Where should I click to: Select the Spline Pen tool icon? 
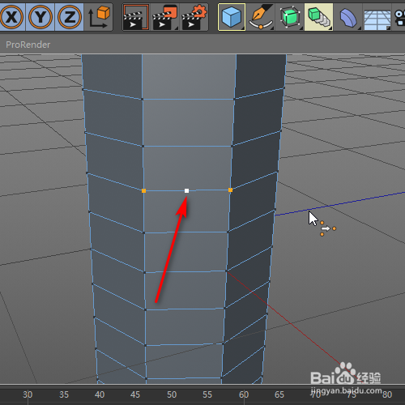[x=261, y=17]
